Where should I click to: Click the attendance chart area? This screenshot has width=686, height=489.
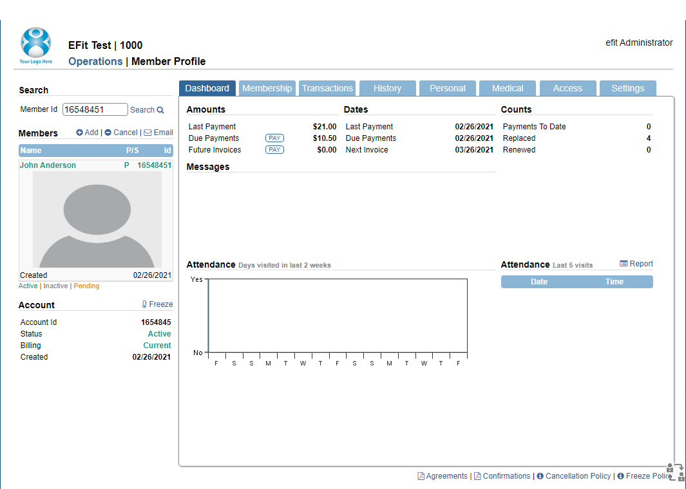click(338, 315)
